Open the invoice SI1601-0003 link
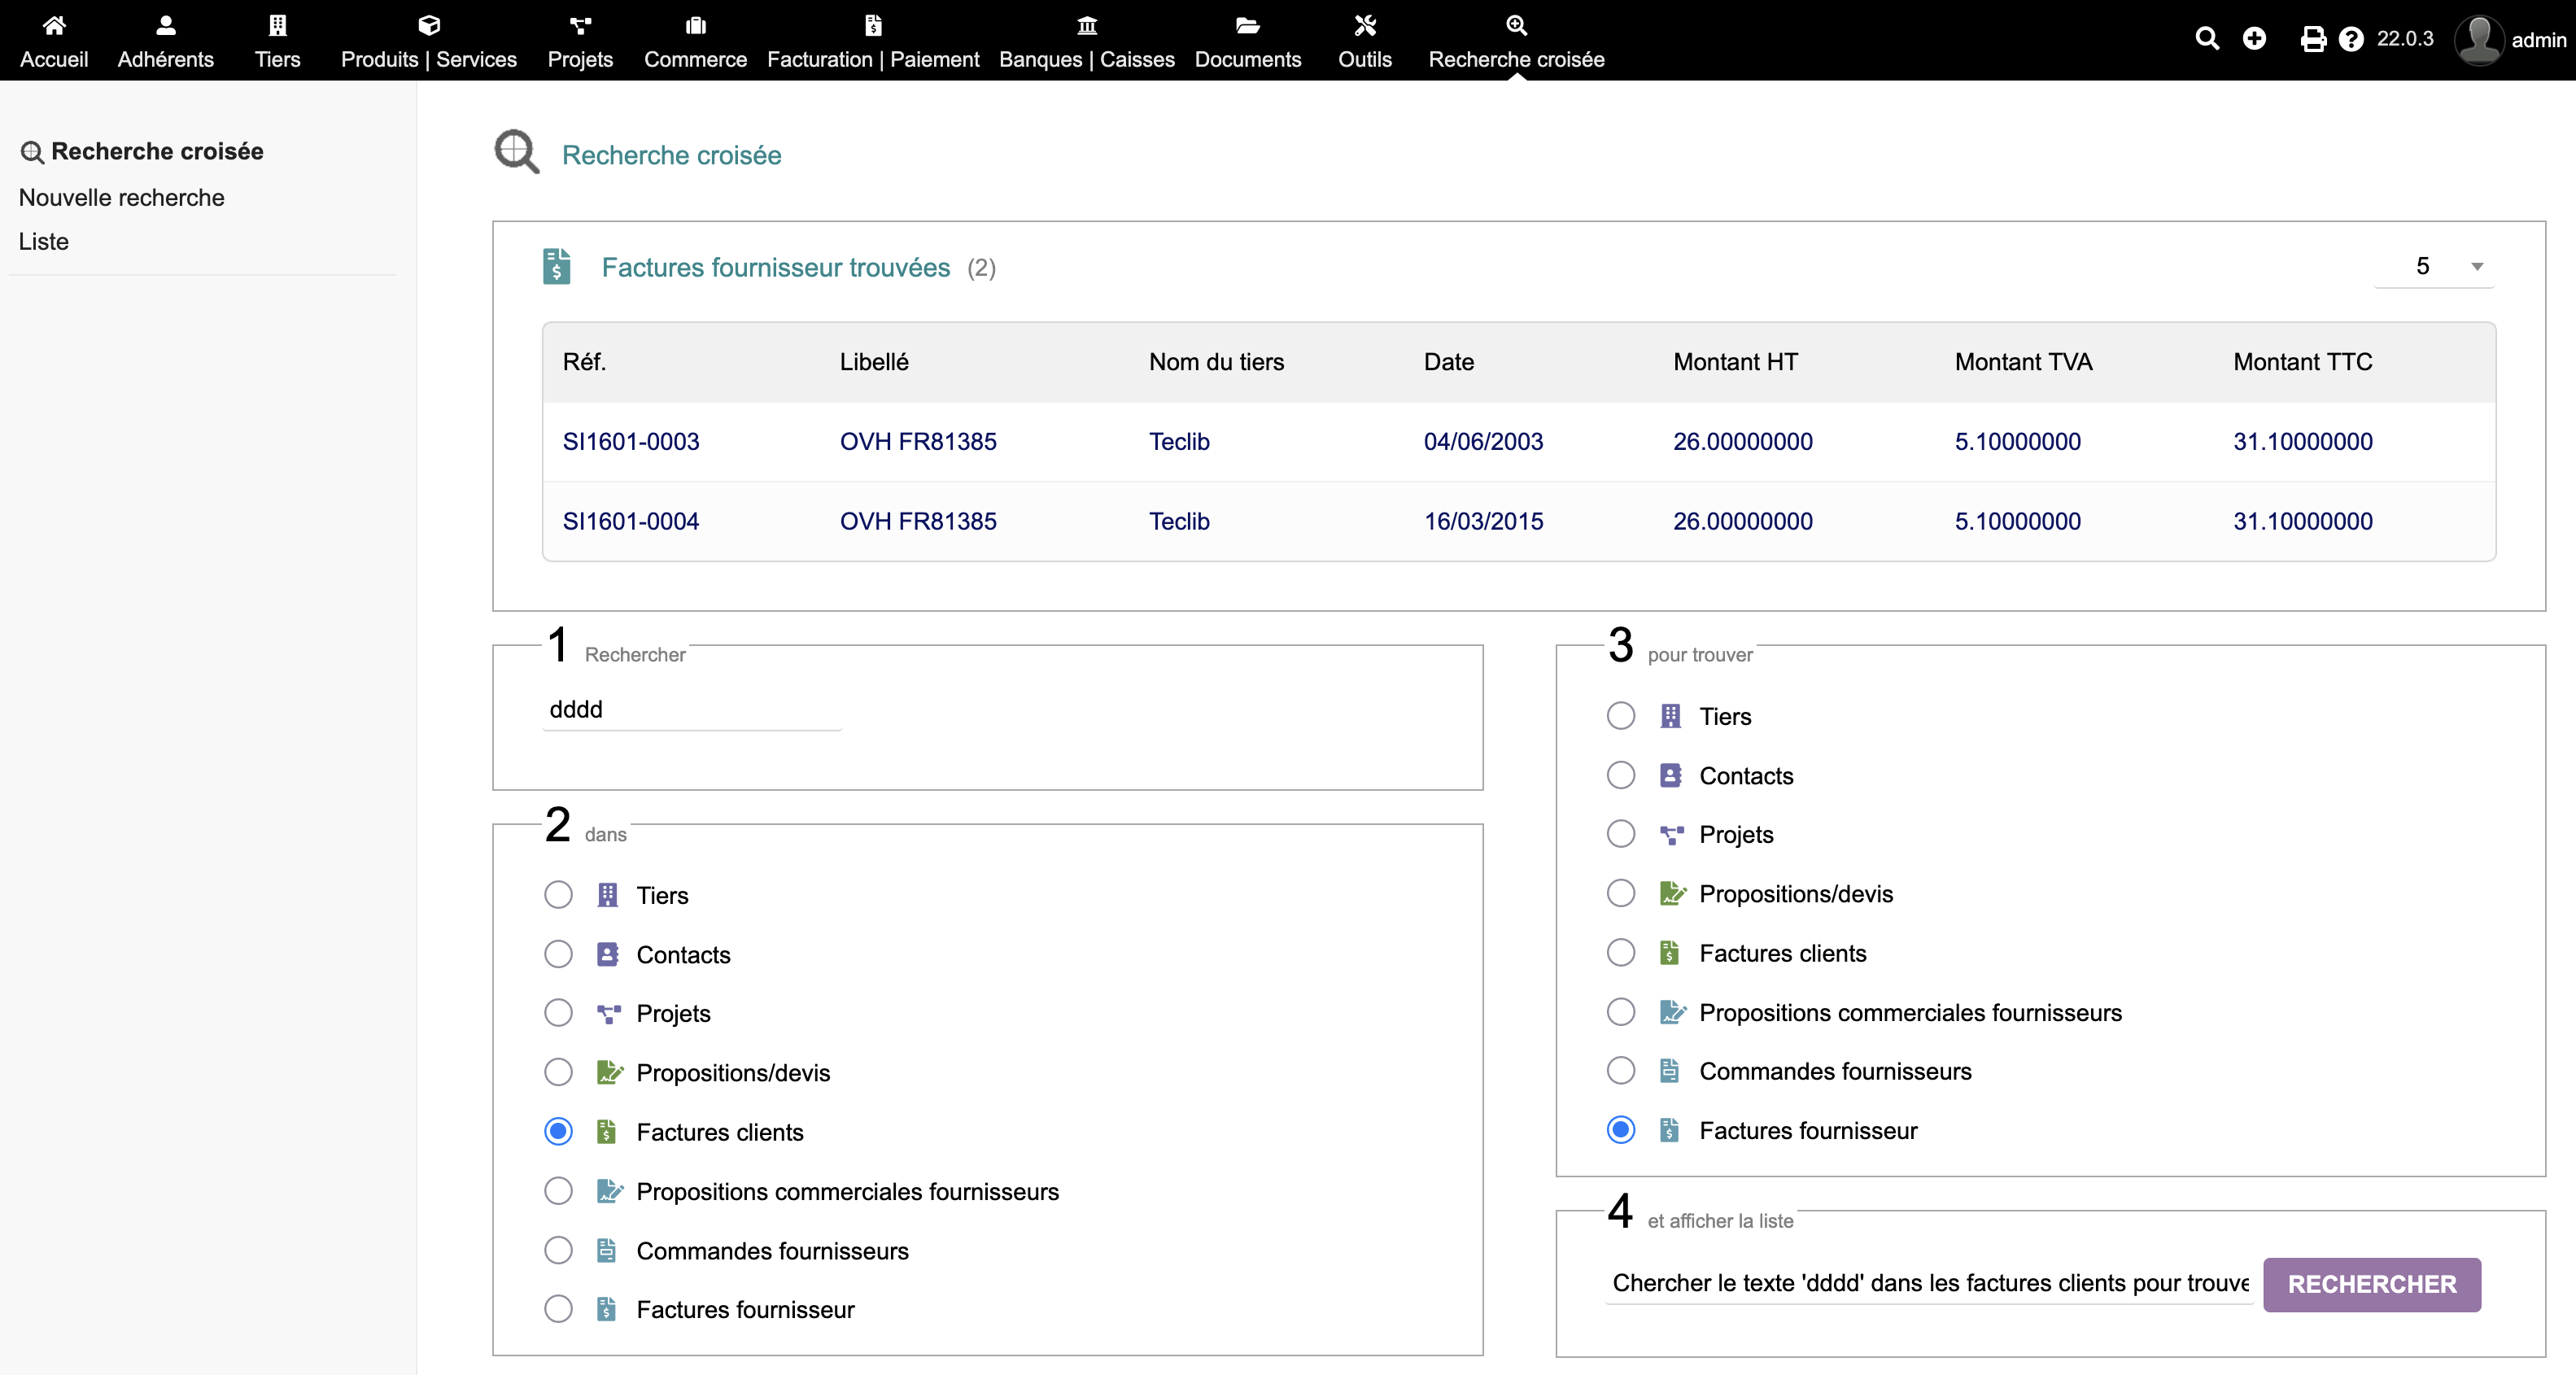Image resolution: width=2576 pixels, height=1375 pixels. point(630,441)
